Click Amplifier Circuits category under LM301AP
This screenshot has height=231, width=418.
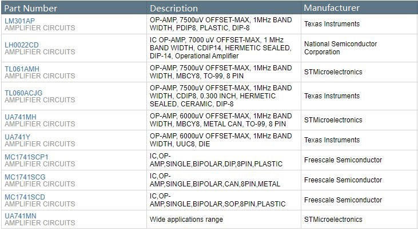(39, 27)
